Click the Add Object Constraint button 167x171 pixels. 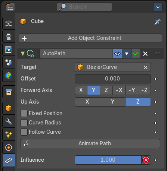(90, 38)
